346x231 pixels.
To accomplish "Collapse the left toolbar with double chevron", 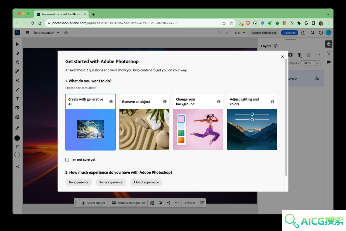I will click(x=17, y=167).
